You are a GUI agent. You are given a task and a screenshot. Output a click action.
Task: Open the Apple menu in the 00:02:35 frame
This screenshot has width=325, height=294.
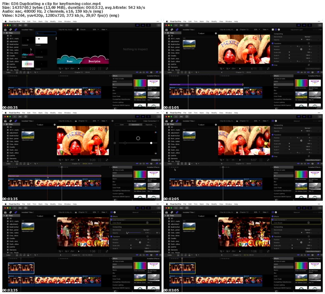(x=6, y=204)
